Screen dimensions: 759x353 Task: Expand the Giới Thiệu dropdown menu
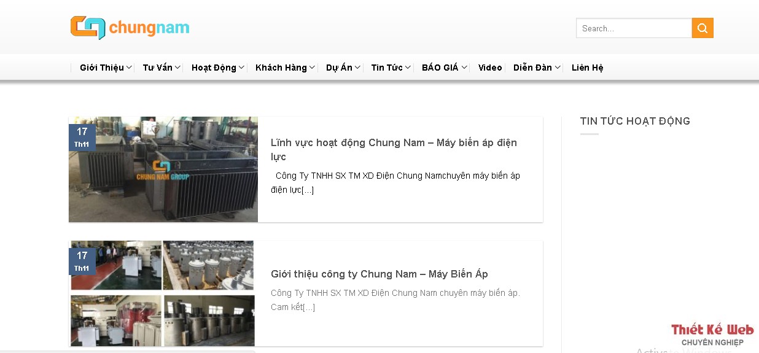tap(106, 68)
